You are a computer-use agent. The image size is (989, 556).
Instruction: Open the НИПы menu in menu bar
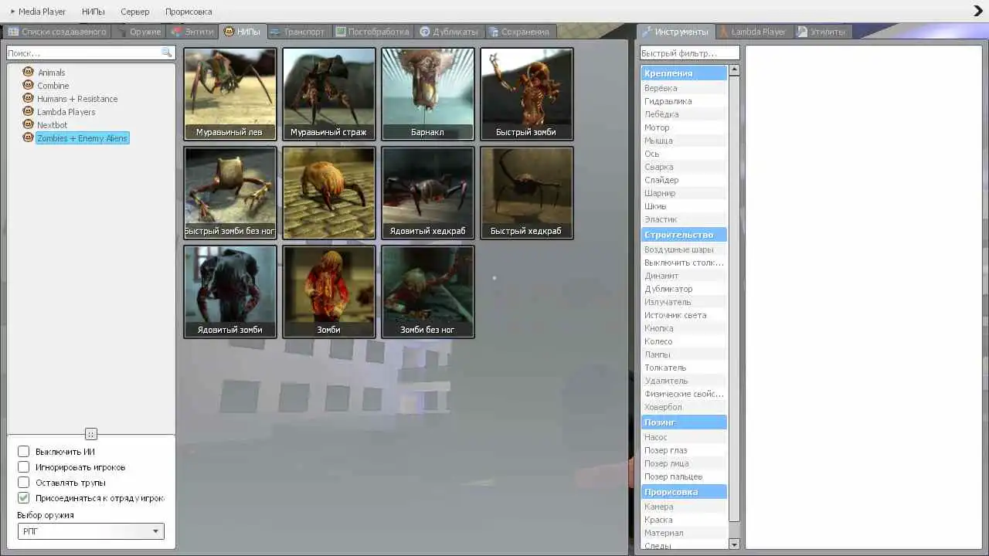pyautogui.click(x=93, y=12)
